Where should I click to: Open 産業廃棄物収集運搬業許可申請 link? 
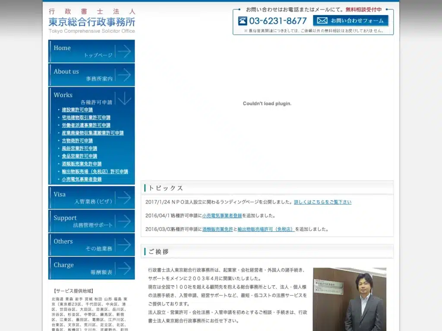click(93, 133)
